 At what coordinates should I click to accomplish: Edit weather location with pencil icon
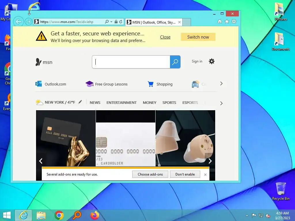[x=80, y=102]
